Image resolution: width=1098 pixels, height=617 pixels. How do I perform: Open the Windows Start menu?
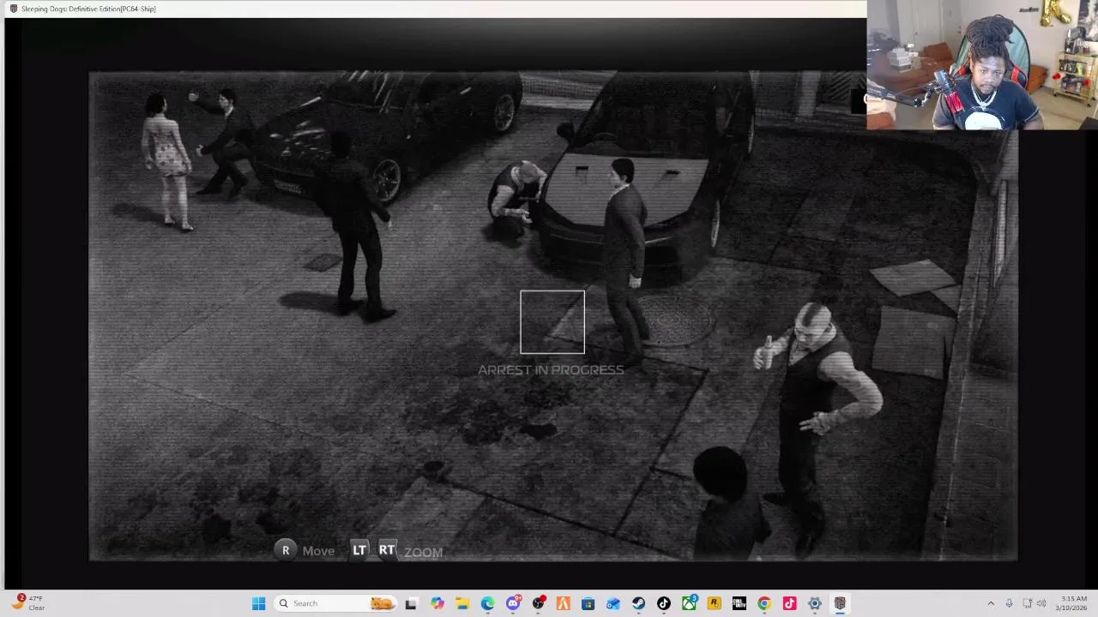[258, 603]
